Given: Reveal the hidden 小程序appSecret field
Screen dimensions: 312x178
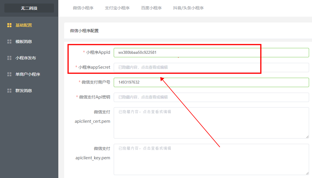Looking at the screenshot, I should tap(211, 68).
